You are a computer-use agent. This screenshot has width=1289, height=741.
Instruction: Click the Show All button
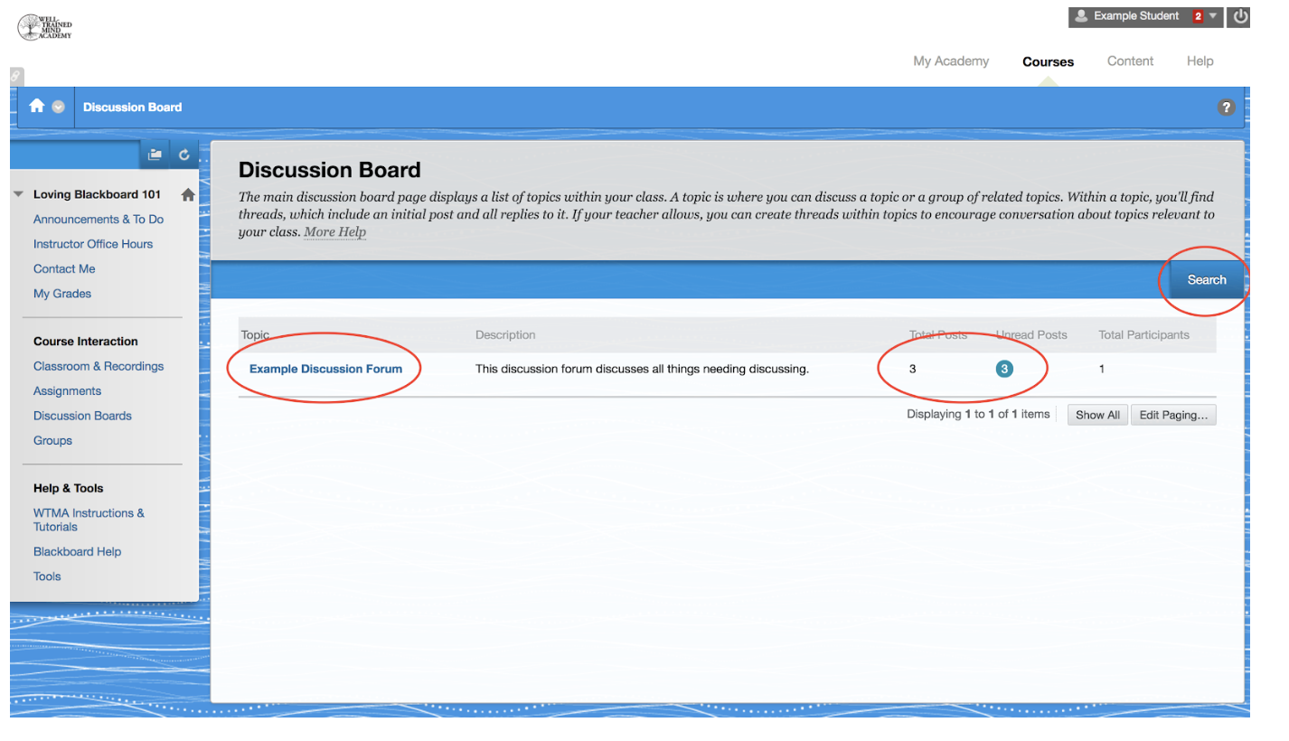click(1097, 414)
